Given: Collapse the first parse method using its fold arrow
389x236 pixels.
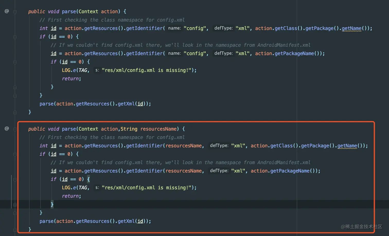Looking at the screenshot, I should 15,11.
